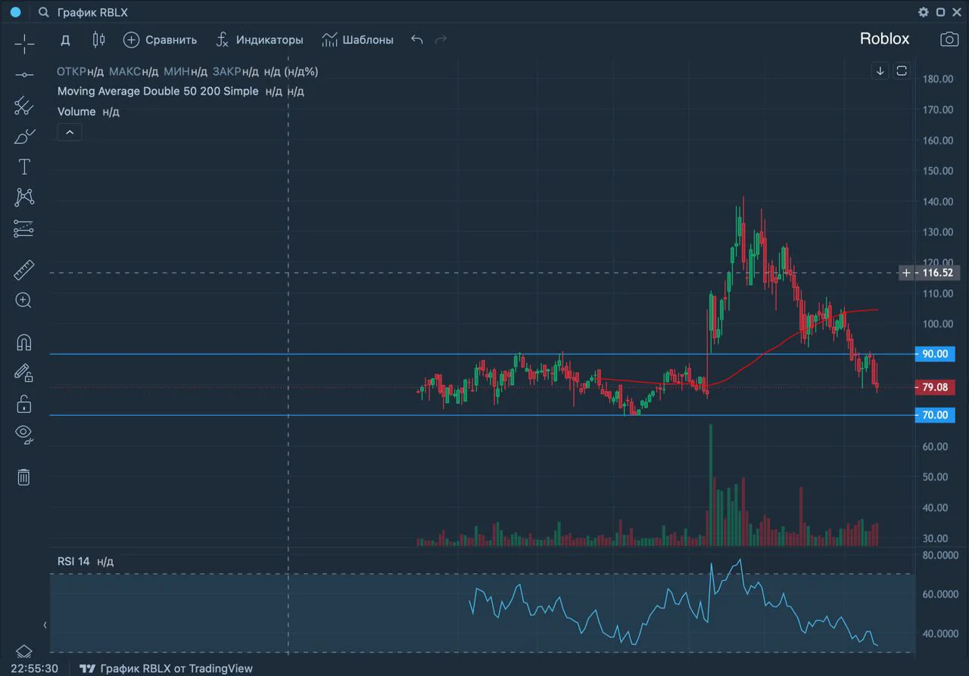Open the pitchfork drawing tool

pyautogui.click(x=24, y=106)
